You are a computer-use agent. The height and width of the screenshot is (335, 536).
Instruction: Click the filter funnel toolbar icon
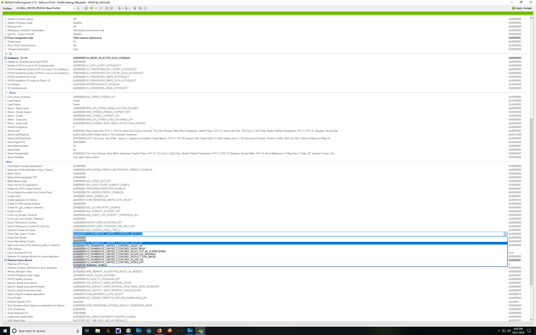point(135,8)
